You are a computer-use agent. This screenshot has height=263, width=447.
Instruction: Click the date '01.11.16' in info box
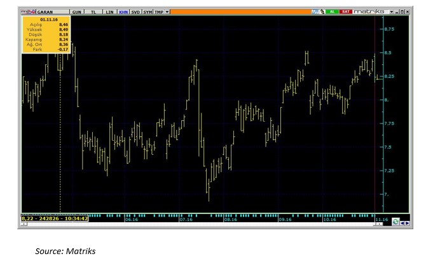(49, 19)
